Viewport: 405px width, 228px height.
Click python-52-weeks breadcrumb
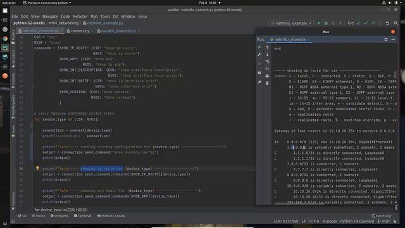tap(29, 23)
